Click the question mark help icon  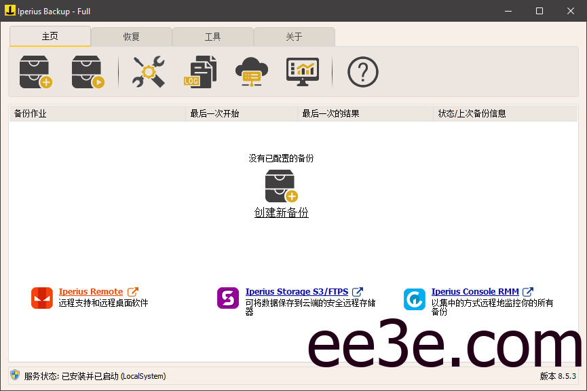(x=362, y=71)
